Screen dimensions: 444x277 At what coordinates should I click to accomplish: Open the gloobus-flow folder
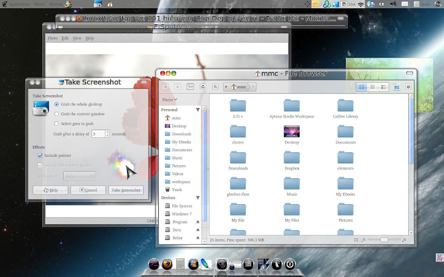tap(238, 187)
